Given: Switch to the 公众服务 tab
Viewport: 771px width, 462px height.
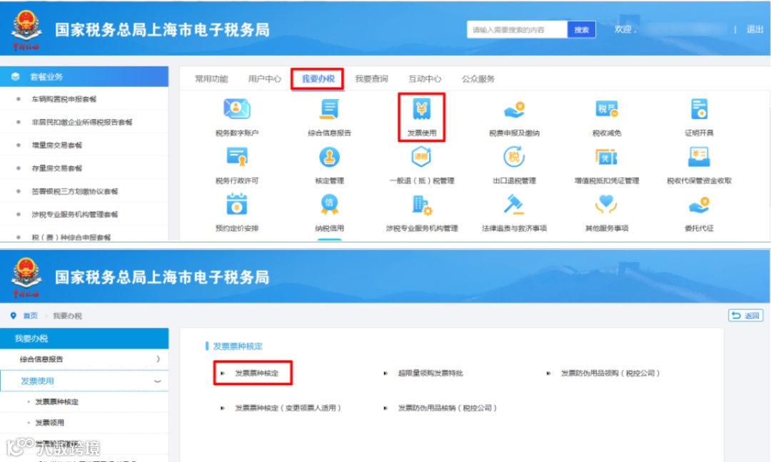Looking at the screenshot, I should [x=478, y=78].
